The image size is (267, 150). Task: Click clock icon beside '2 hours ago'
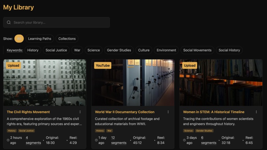click(8, 140)
